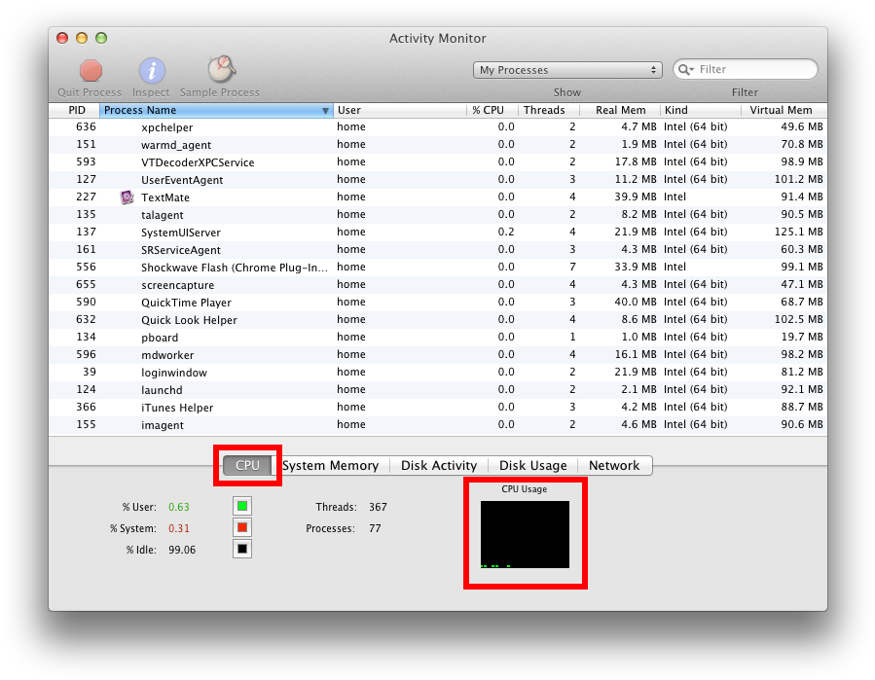Image resolution: width=875 pixels, height=680 pixels.
Task: Click the Sample Process icon
Action: coord(219,69)
